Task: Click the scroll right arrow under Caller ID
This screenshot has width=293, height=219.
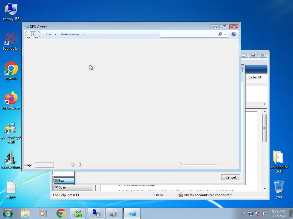Action: tap(264, 104)
